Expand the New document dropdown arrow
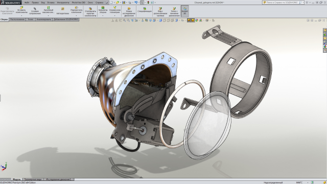Viewport: 327px width, 184px height. click(114, 3)
